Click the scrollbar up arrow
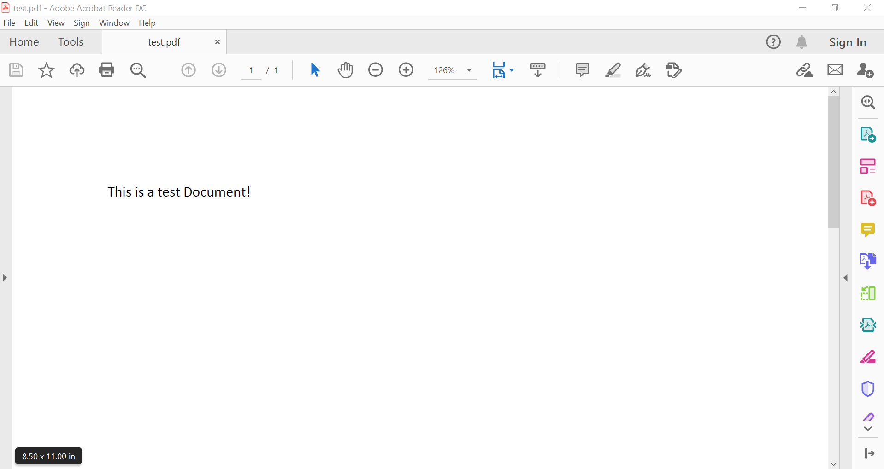 coord(833,92)
